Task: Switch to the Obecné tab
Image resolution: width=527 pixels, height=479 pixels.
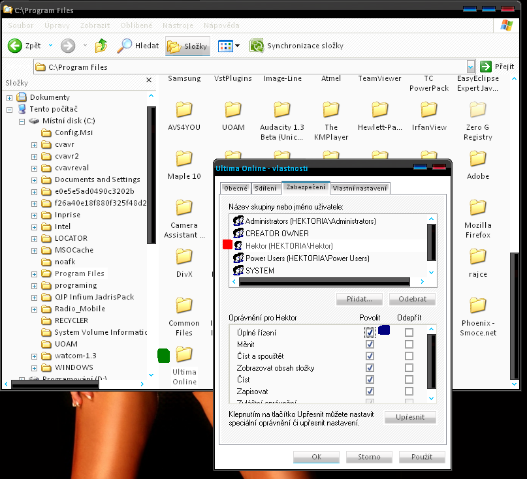Action: [x=236, y=189]
